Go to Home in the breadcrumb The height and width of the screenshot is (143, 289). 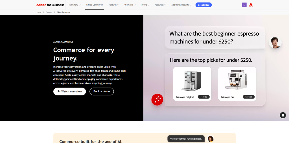pyautogui.click(x=39, y=12)
